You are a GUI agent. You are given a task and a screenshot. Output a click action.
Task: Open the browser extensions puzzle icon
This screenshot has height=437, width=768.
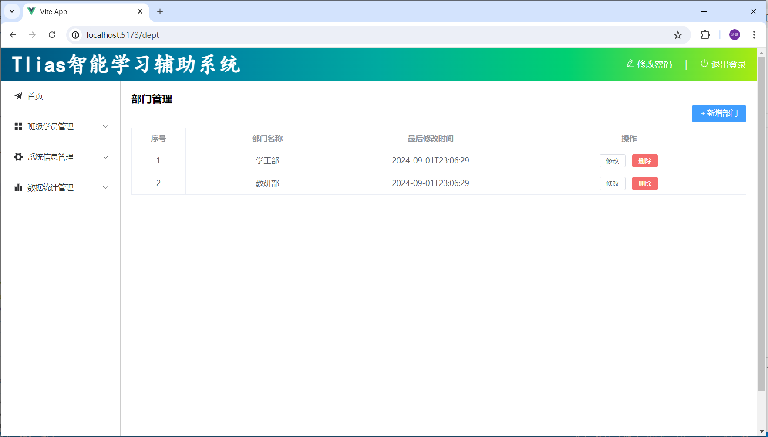pyautogui.click(x=705, y=35)
